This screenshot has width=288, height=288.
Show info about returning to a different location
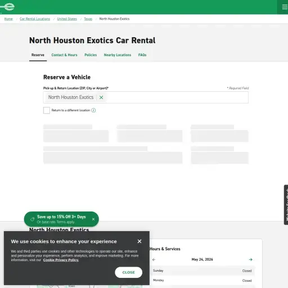93,110
